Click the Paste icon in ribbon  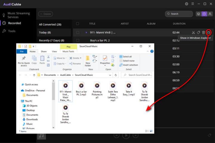point(42,60)
